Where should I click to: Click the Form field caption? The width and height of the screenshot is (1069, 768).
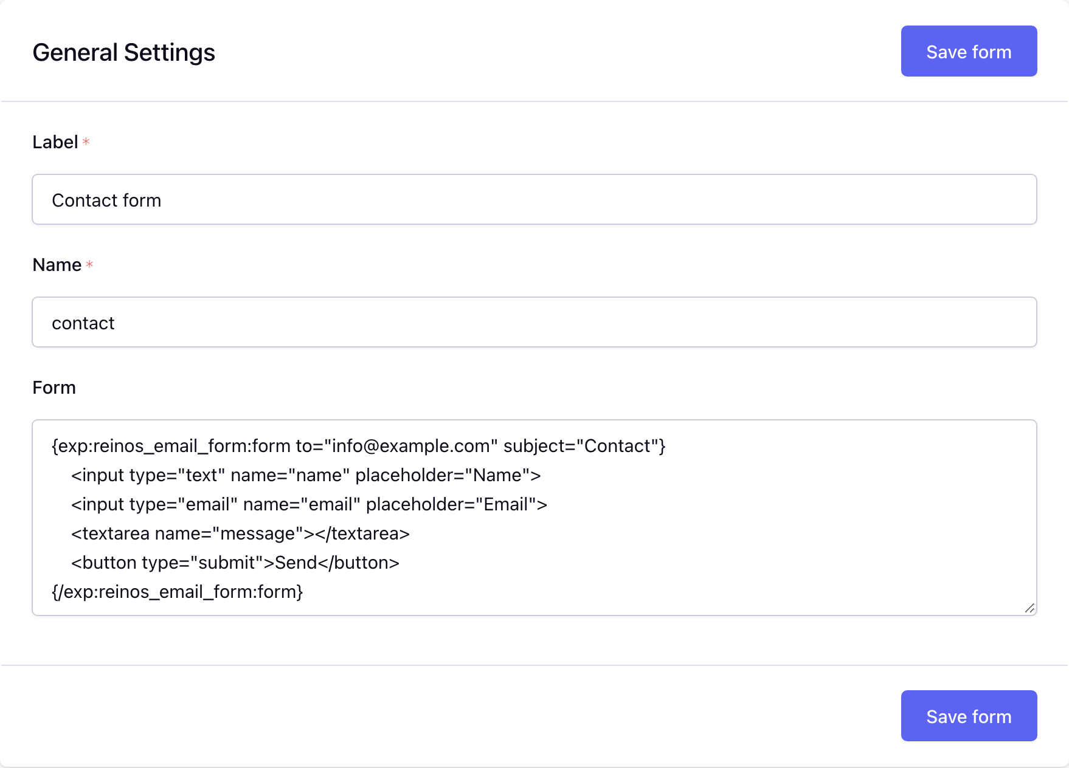[x=54, y=388]
